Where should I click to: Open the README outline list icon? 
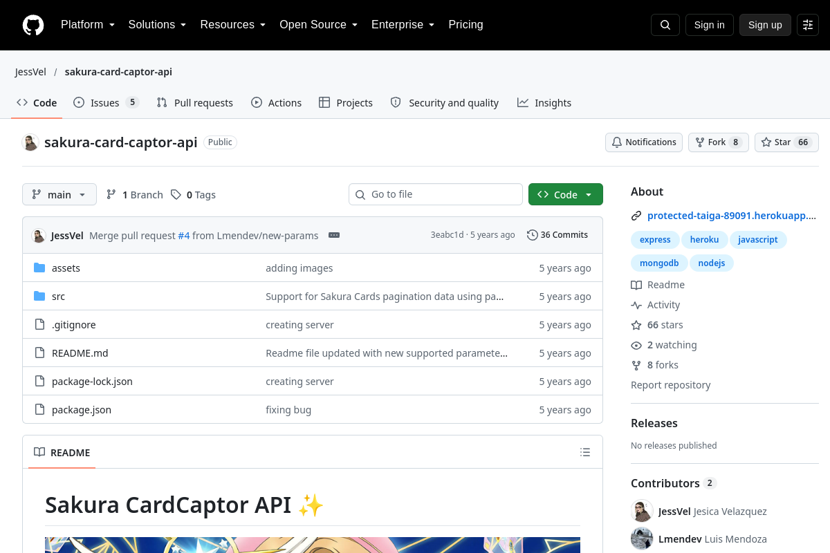[x=585, y=453]
